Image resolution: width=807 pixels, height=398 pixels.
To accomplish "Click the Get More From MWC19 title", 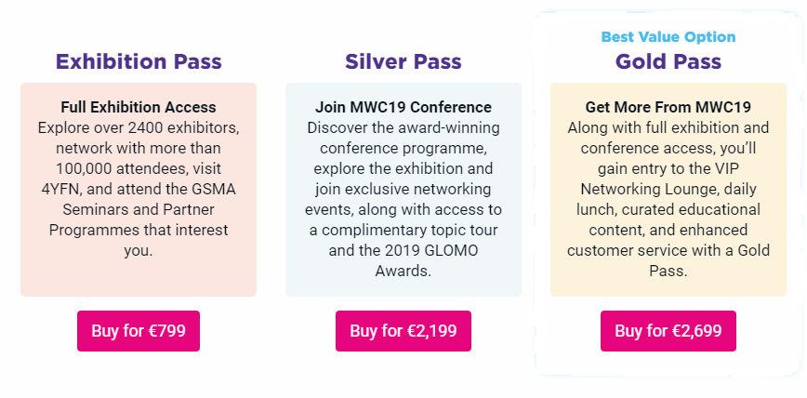I will pos(668,107).
